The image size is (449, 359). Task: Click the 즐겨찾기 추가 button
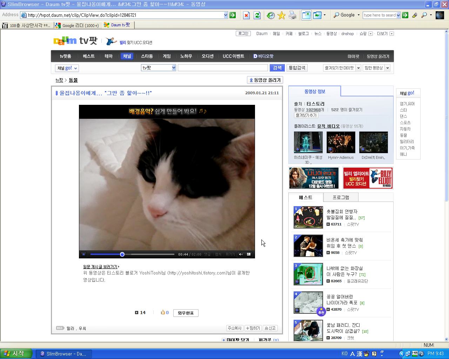[x=306, y=115]
